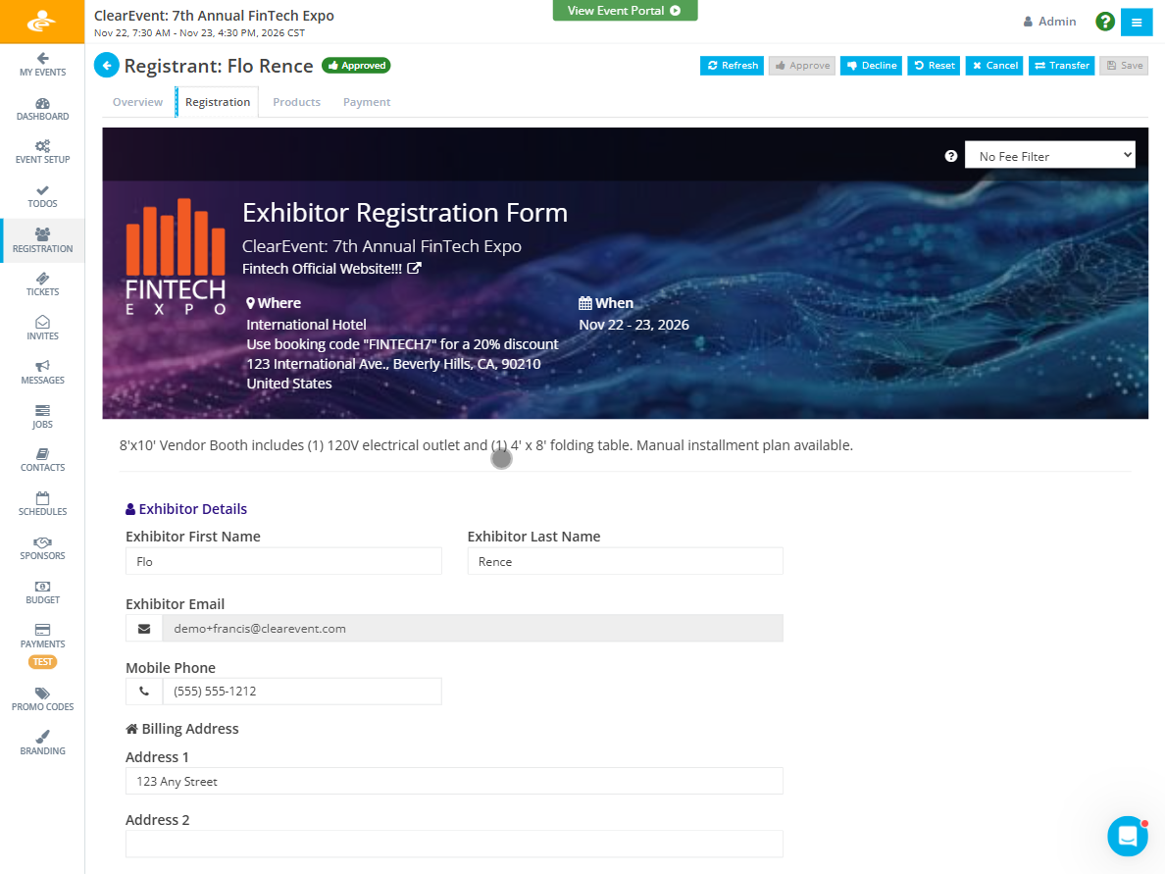This screenshot has height=874, width=1165.
Task: Click the Refresh button
Action: [x=731, y=65]
